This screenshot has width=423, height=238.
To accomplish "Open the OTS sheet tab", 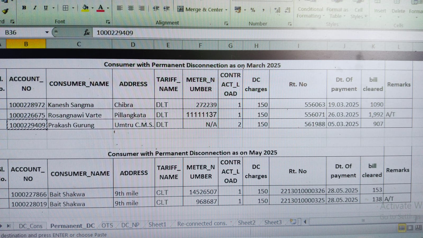I will [x=107, y=226].
